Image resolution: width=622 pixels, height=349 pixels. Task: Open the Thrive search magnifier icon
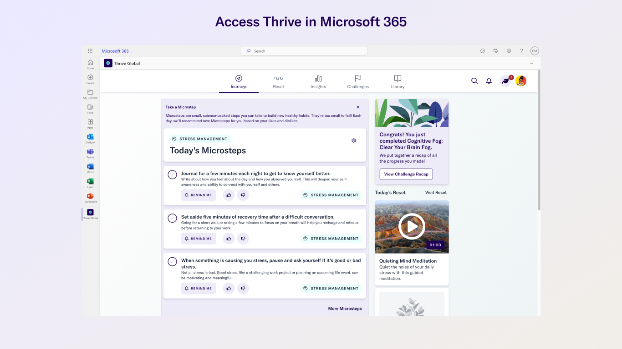(x=474, y=81)
